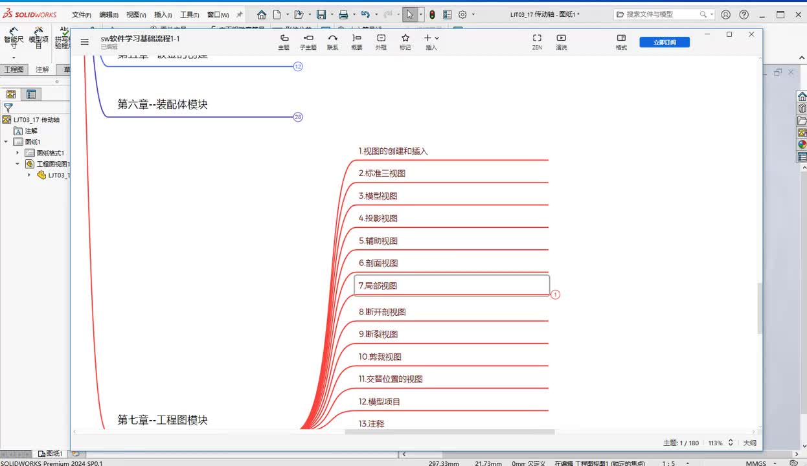The image size is (807, 466).
Task: Open the 编辑 menu
Action: [108, 14]
